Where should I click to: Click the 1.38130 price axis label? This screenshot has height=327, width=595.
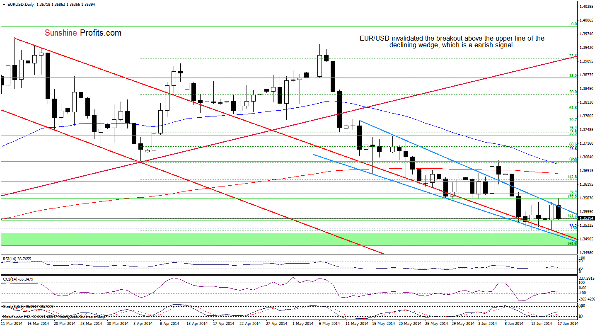point(587,102)
